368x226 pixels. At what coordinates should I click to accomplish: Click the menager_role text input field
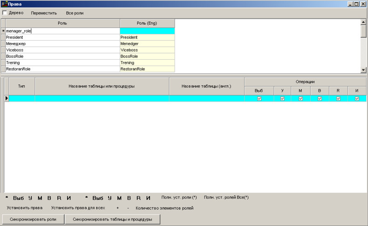[x=62, y=31]
